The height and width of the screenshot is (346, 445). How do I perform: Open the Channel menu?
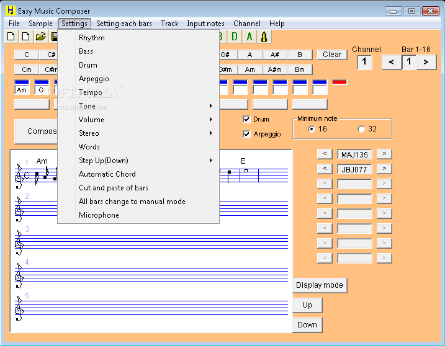(247, 24)
